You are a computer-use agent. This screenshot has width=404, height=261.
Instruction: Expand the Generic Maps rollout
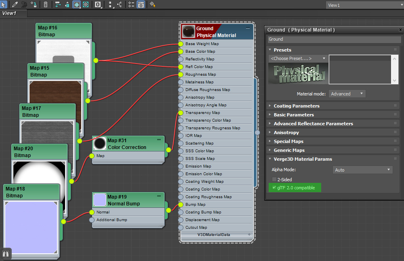click(x=270, y=150)
